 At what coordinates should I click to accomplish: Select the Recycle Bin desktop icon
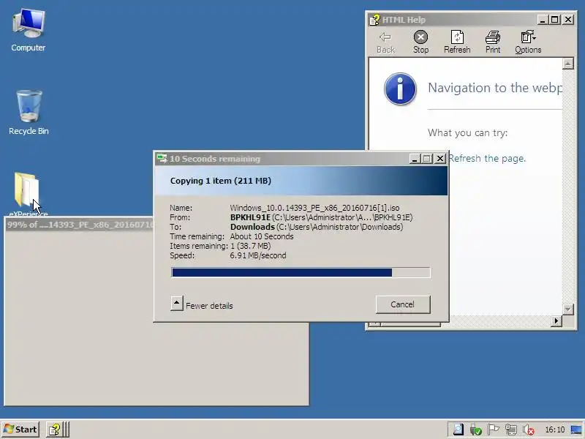coord(29,113)
